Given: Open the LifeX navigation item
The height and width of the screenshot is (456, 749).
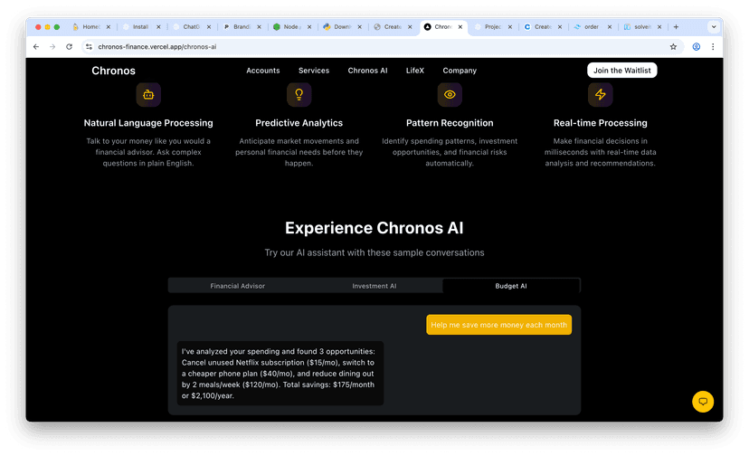Looking at the screenshot, I should pos(415,71).
